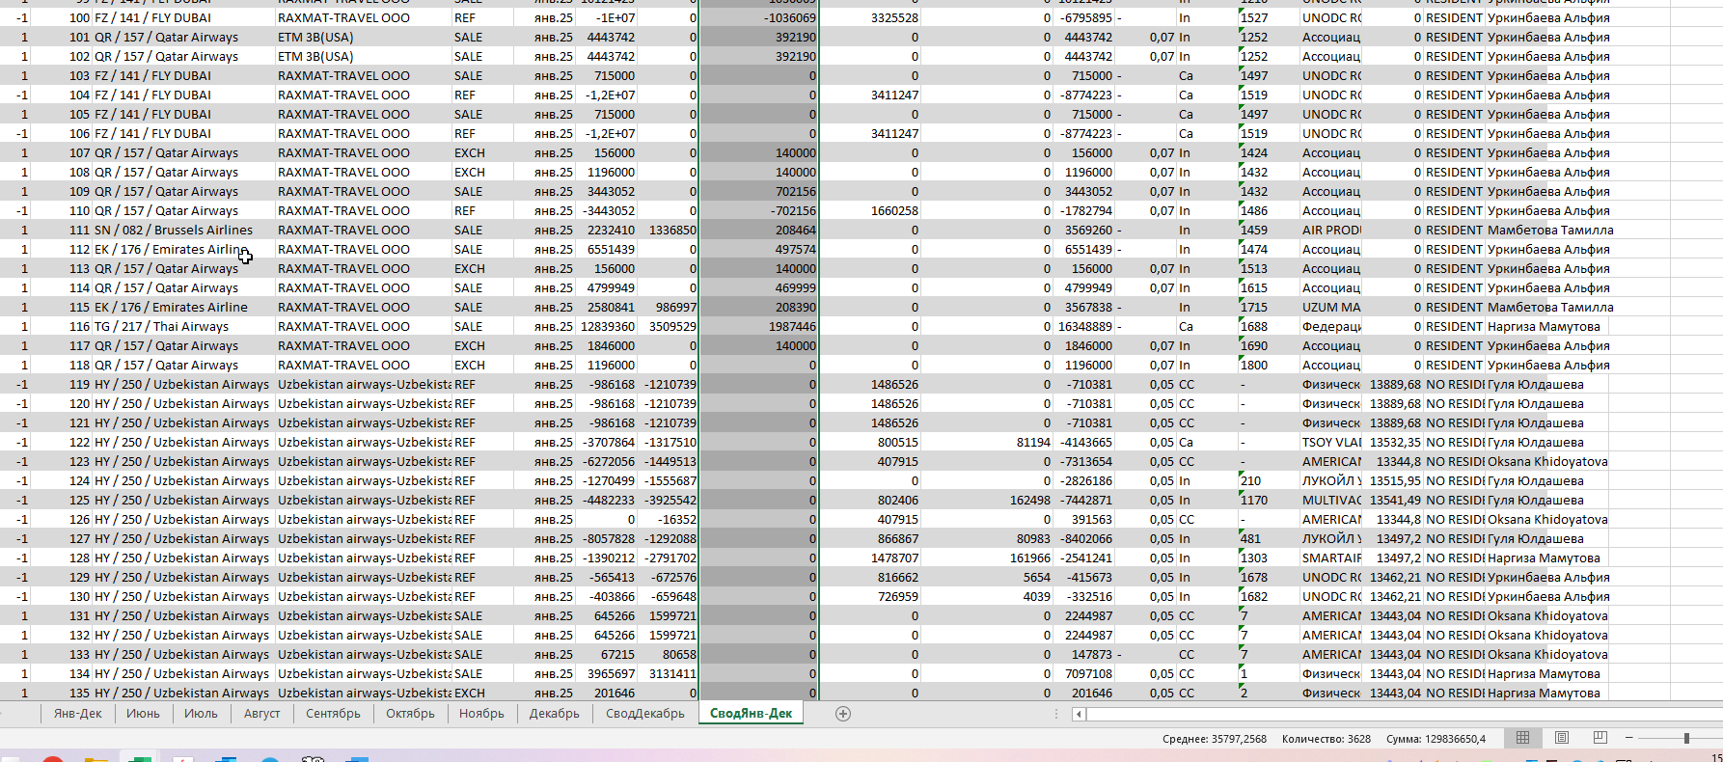The height and width of the screenshot is (762, 1723).
Task: Open the Июнь sheet tab
Action: point(143,714)
